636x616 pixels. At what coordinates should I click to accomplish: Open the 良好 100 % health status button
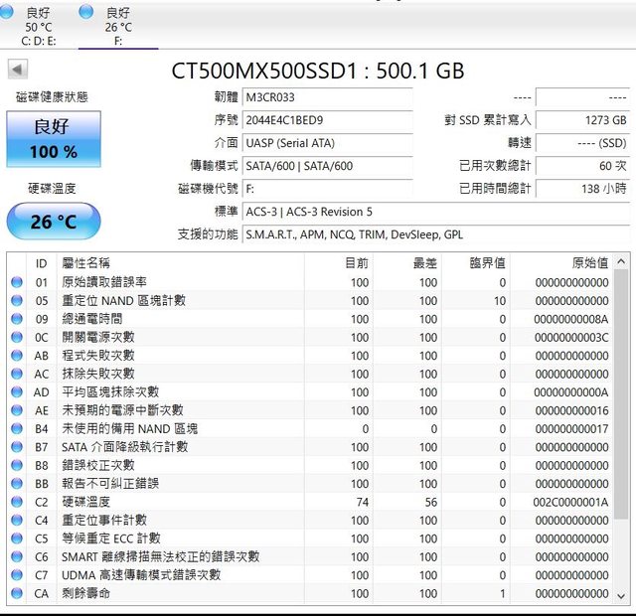[54, 139]
